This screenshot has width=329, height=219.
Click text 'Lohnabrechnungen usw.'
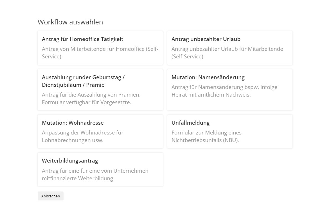tap(73, 140)
